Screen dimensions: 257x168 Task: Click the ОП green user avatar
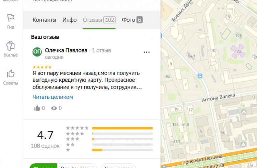click(37, 52)
